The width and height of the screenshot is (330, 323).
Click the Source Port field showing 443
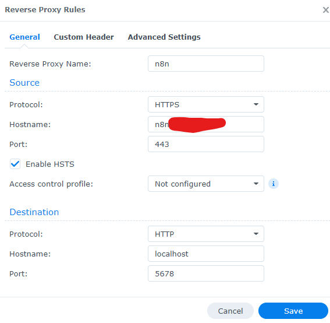click(x=206, y=144)
